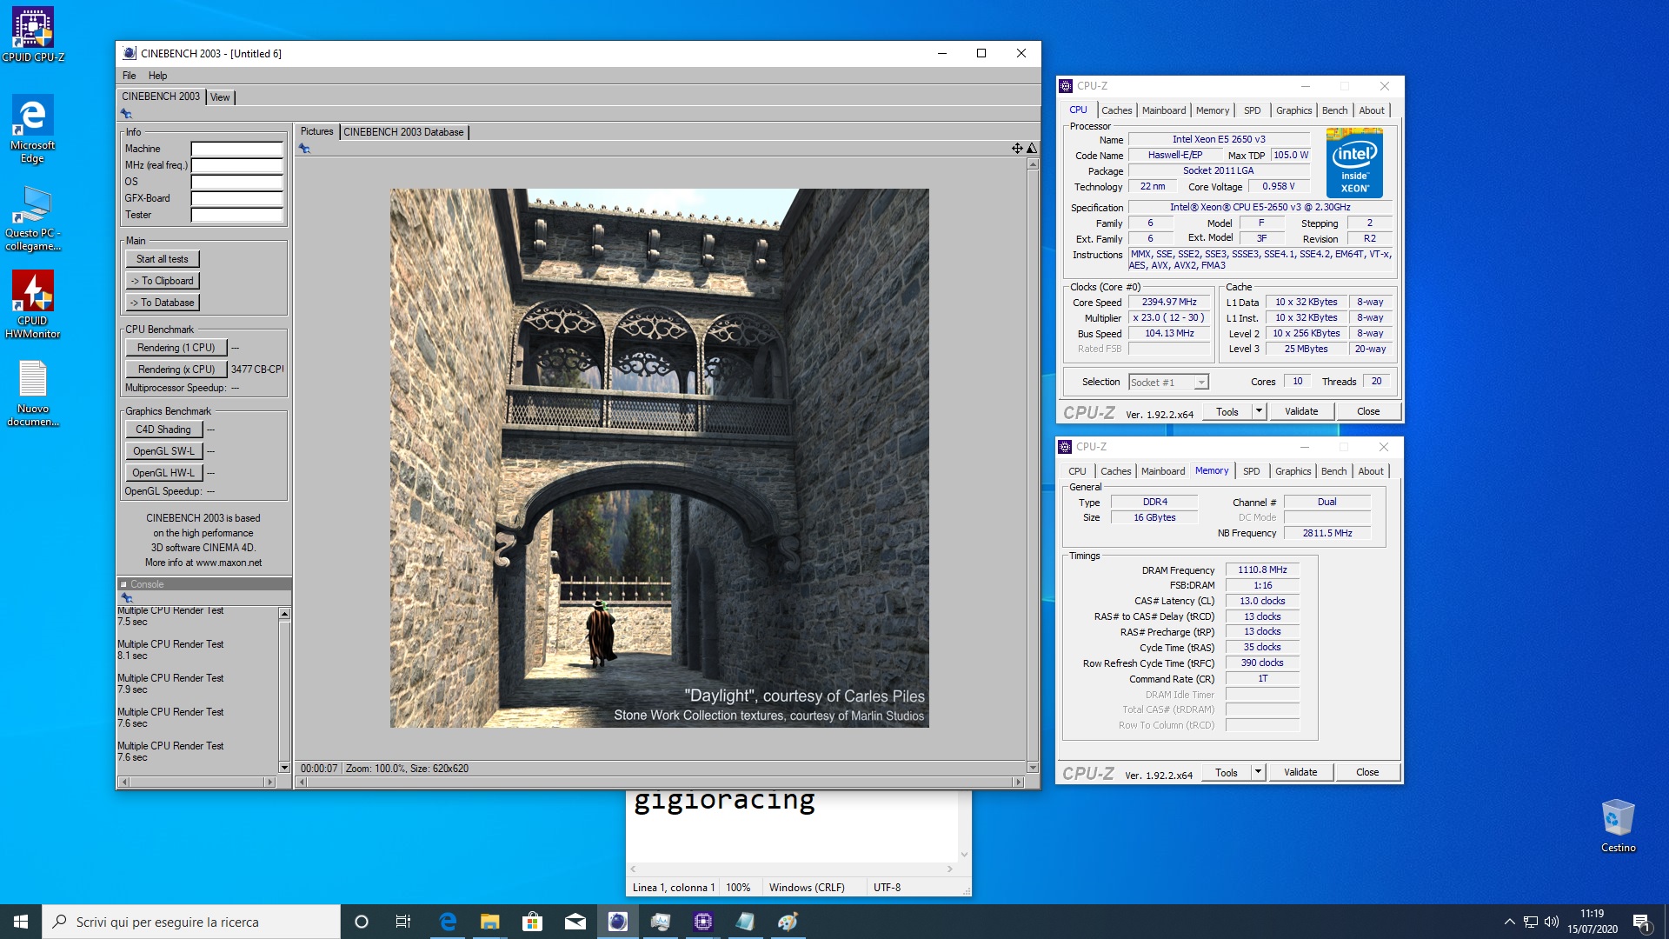Click the volume speaker icon in the system tray
This screenshot has width=1669, height=939.
click(x=1552, y=922)
